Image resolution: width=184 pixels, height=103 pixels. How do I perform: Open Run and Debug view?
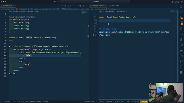click(x=181, y=29)
